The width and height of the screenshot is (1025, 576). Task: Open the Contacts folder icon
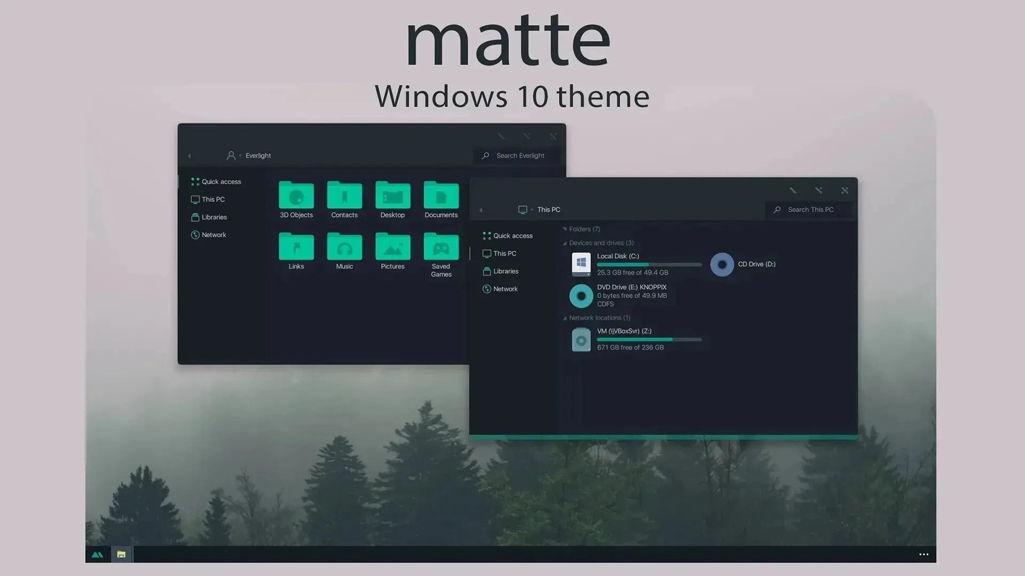pos(344,196)
